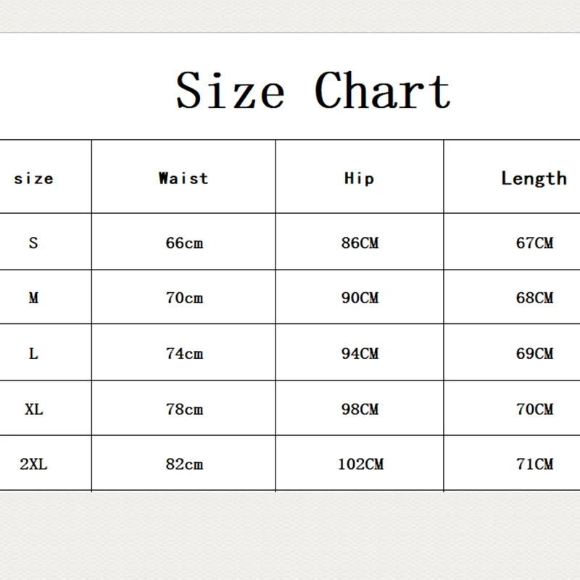The height and width of the screenshot is (580, 580).
Task: Click the 82cm waist value
Action: pyautogui.click(x=184, y=464)
